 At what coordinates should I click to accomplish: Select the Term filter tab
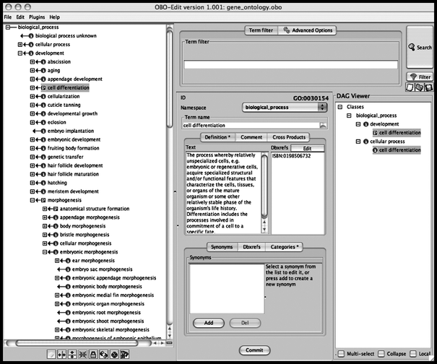point(261,30)
